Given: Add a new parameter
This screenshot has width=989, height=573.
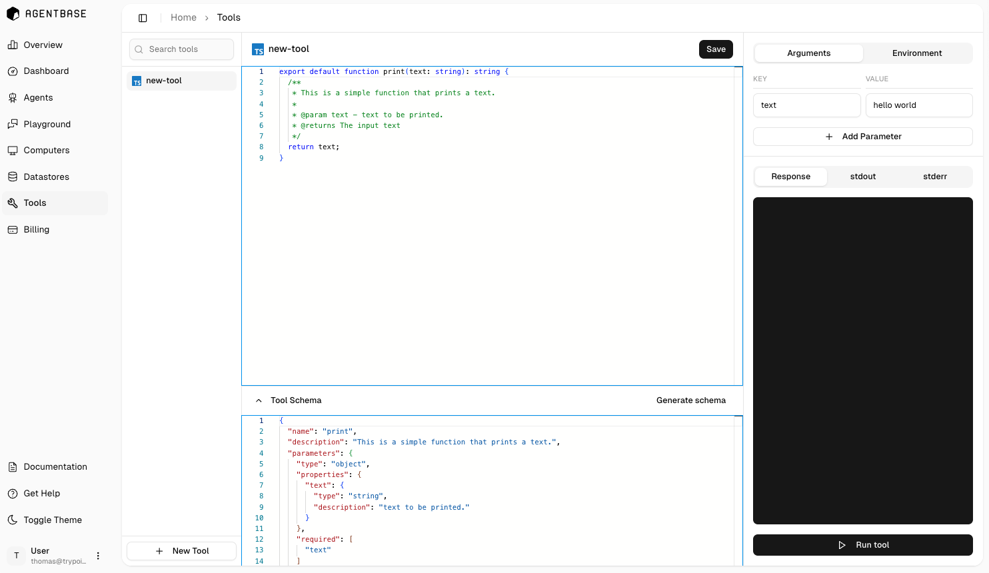Looking at the screenshot, I should (862, 136).
